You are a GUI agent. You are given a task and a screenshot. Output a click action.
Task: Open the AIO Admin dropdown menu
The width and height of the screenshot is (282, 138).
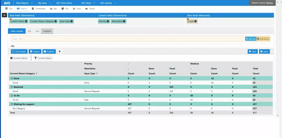(x=108, y=3)
